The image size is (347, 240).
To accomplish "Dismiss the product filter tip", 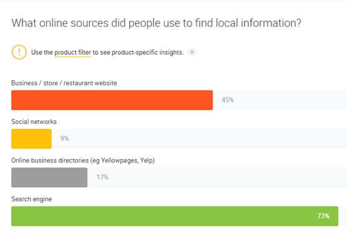I will pyautogui.click(x=192, y=52).
